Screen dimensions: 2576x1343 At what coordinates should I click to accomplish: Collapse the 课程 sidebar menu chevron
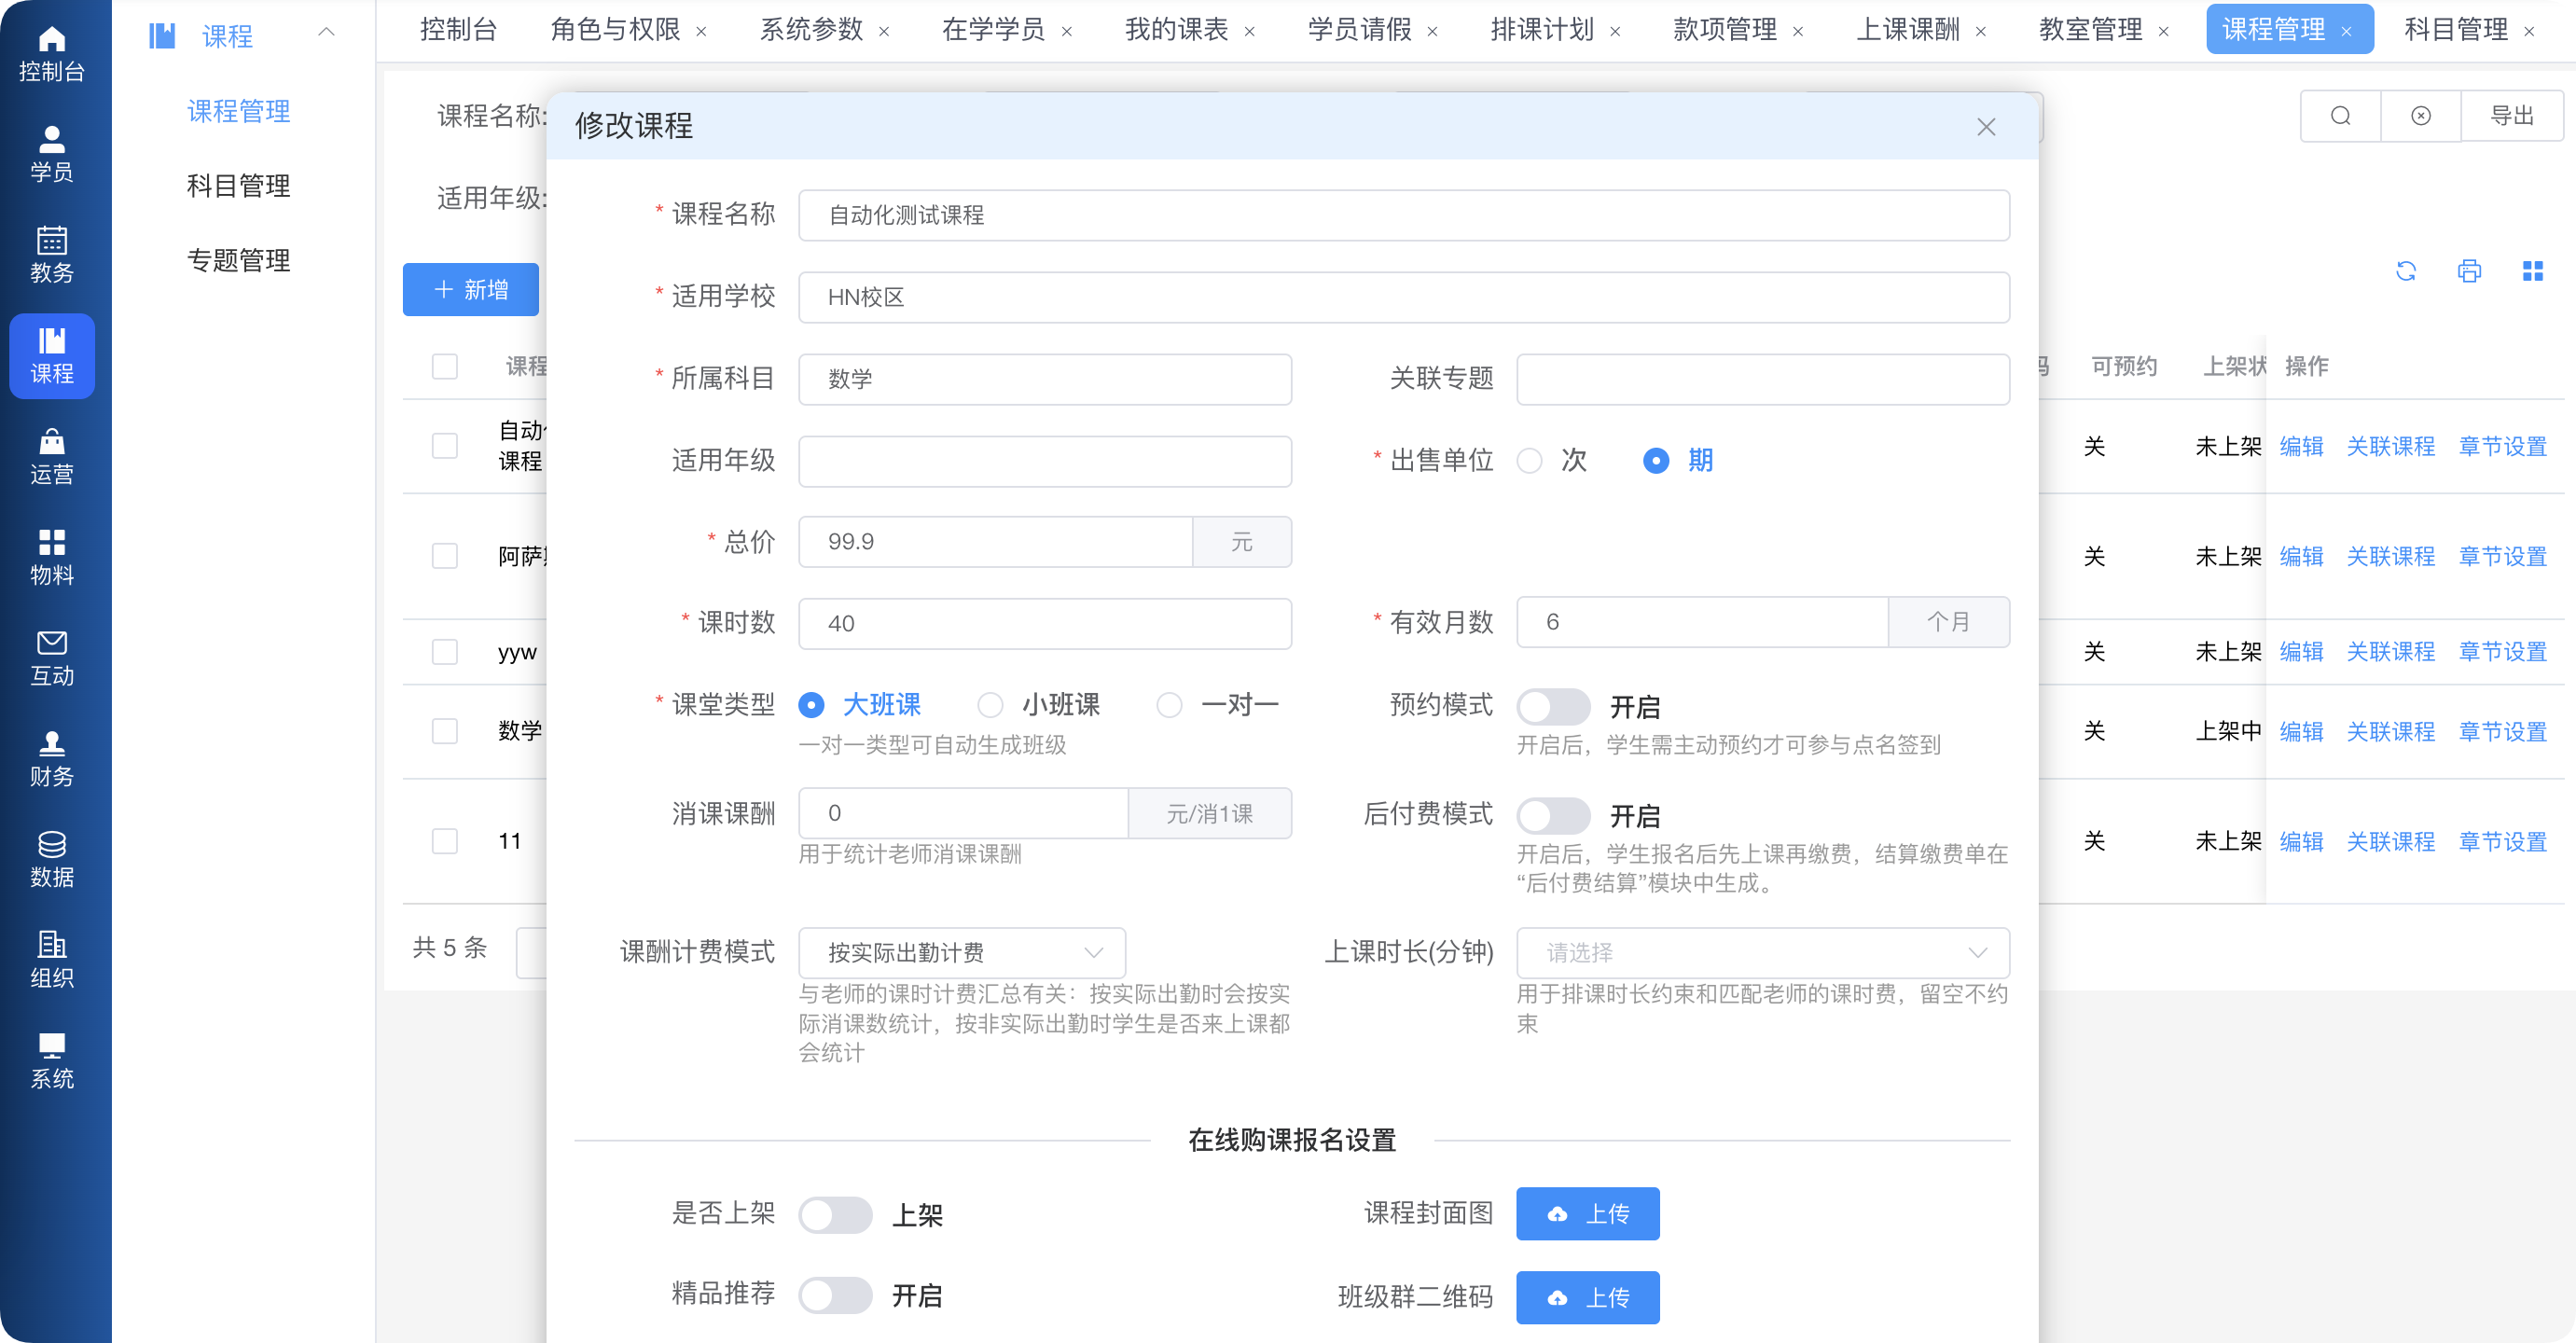326,33
